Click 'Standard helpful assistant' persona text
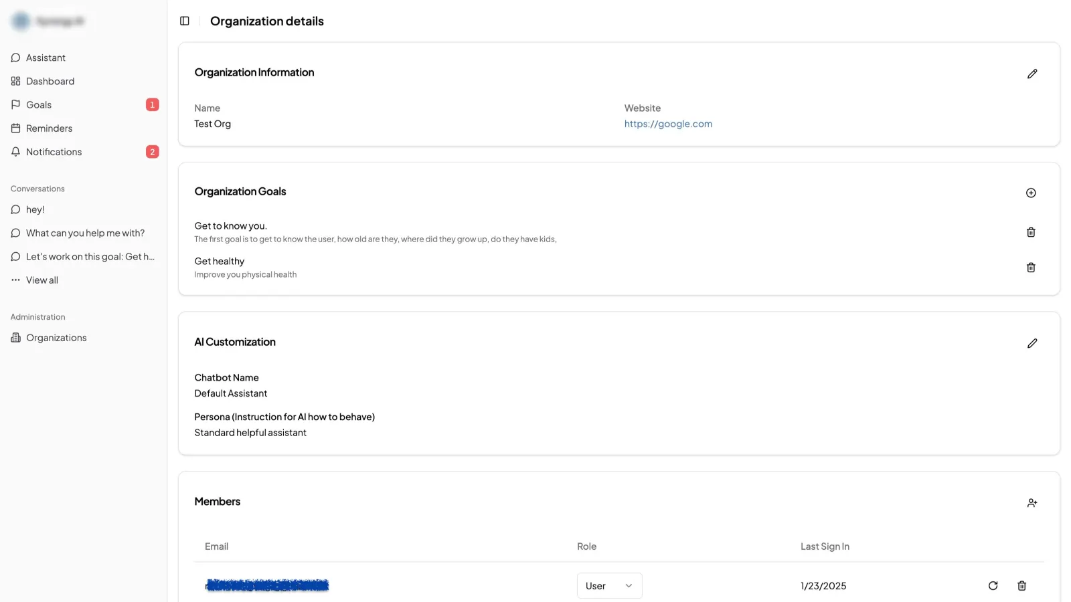Viewport: 1071px width, 602px height. pos(250,433)
